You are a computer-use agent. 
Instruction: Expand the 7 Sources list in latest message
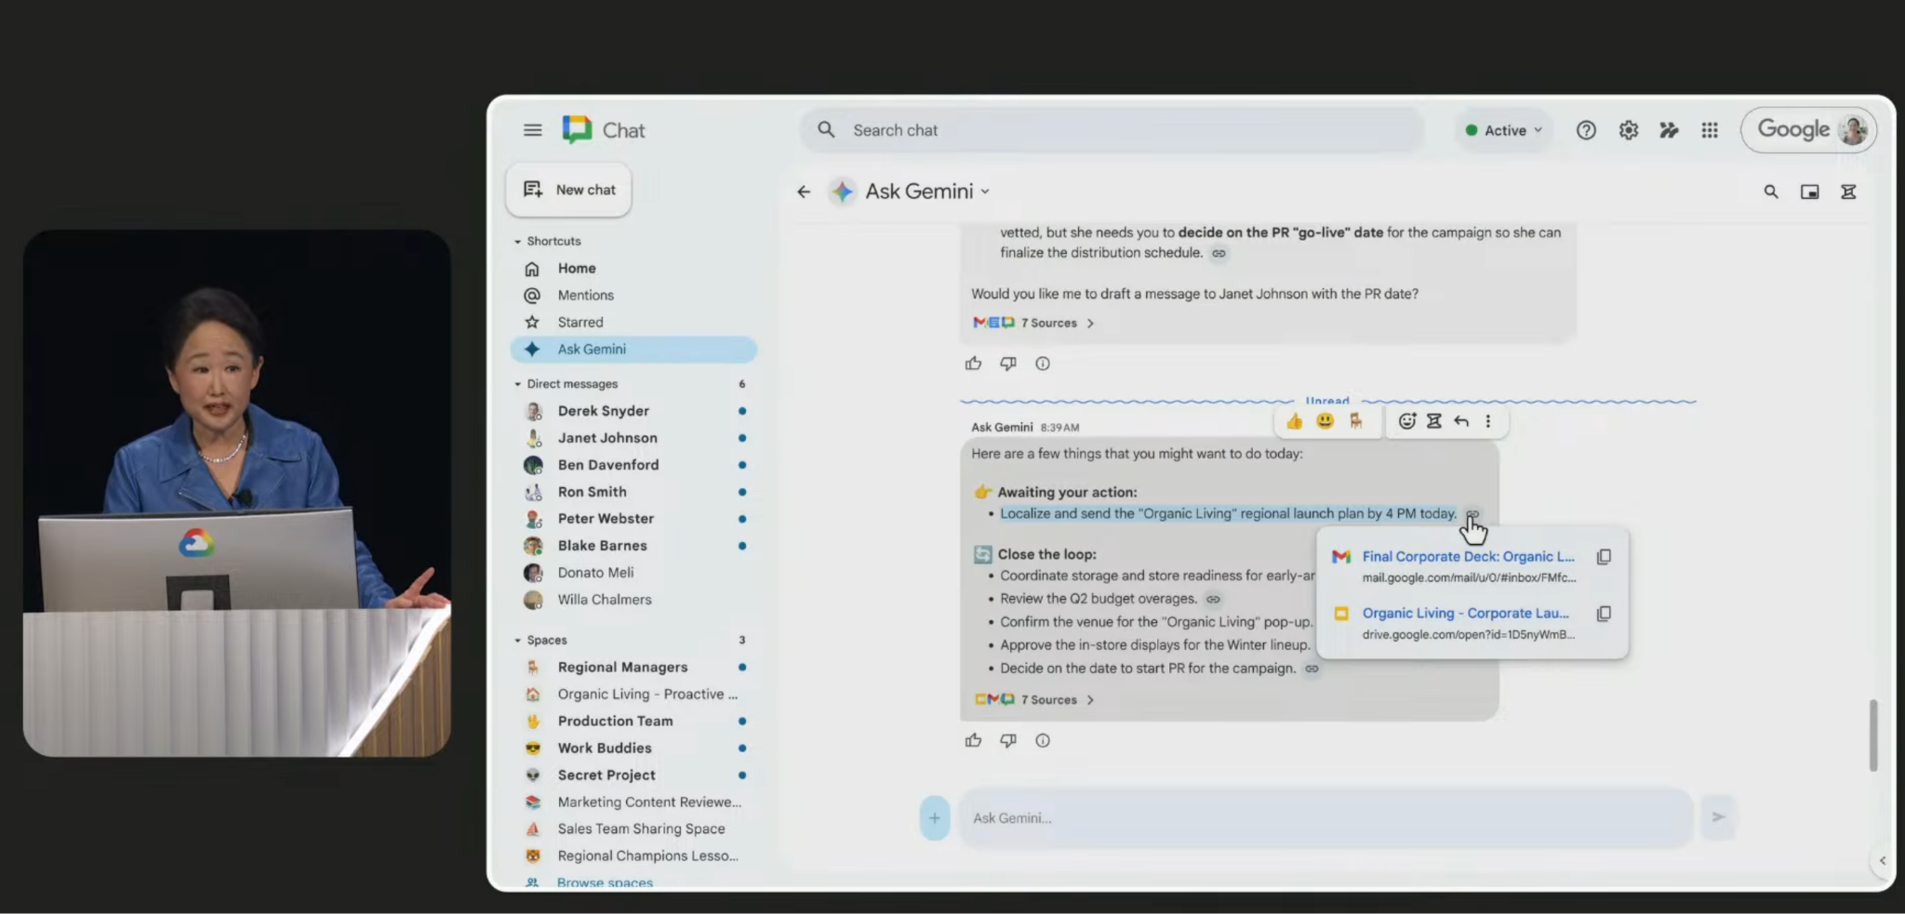(1056, 700)
